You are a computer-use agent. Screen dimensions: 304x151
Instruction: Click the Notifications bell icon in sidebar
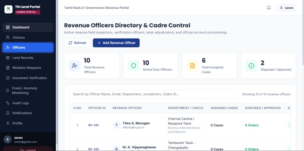(x=8, y=113)
